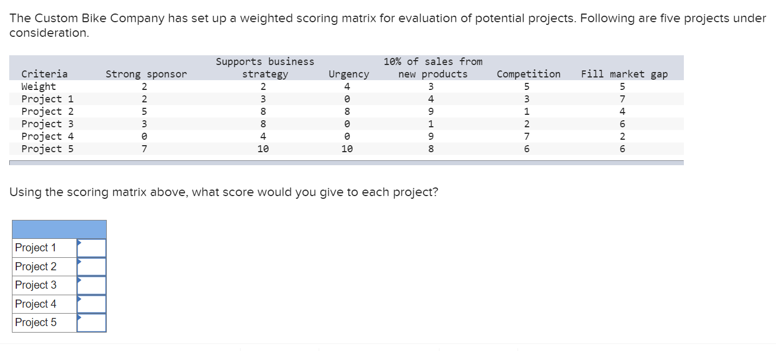
Task: Click the Competition column header
Action: (528, 74)
